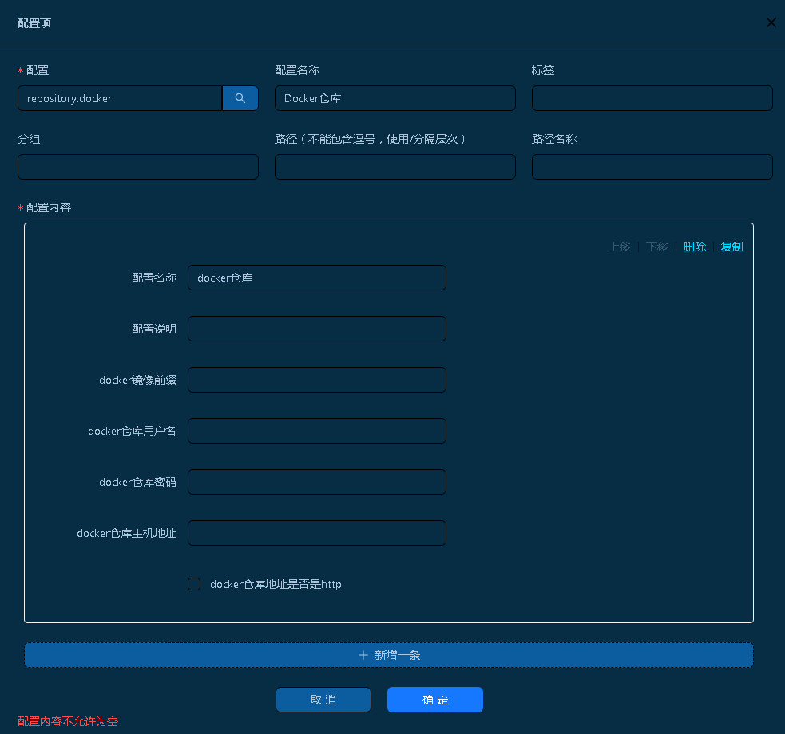
Task: Click the 新增一条 add button
Action: 389,655
